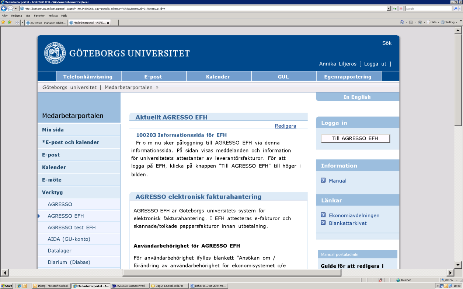Switch to AGRESSO - manualer och lat... tab

coord(46,22)
